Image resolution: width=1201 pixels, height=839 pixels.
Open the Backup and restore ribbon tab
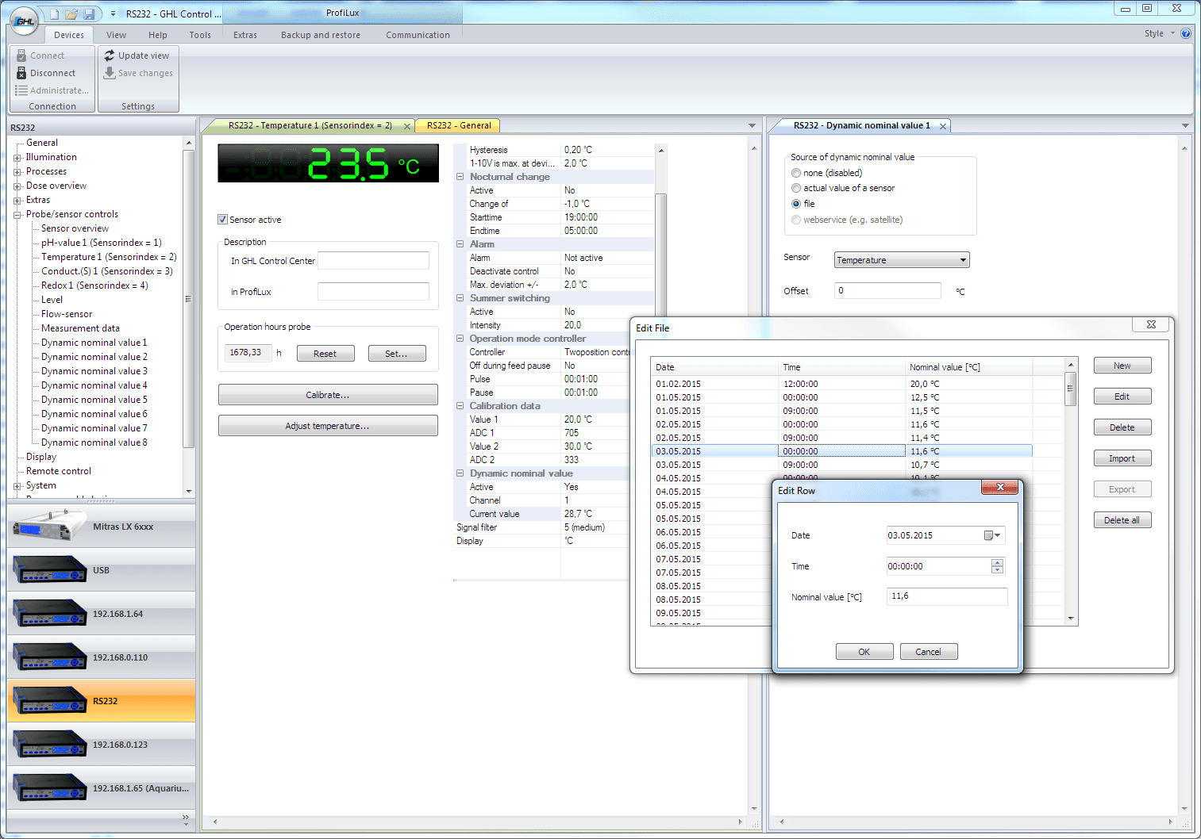[x=320, y=35]
